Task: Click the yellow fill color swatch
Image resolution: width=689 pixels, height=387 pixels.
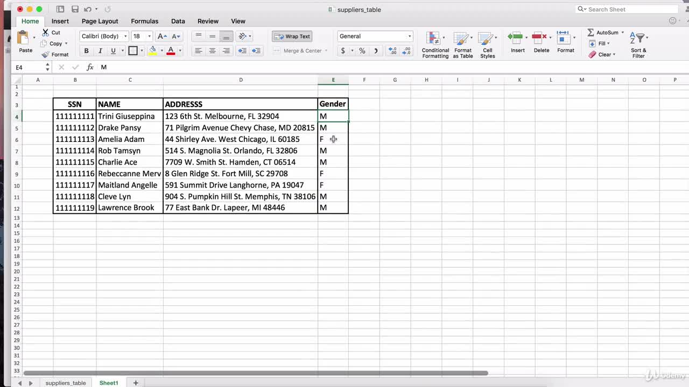Action: click(x=153, y=51)
